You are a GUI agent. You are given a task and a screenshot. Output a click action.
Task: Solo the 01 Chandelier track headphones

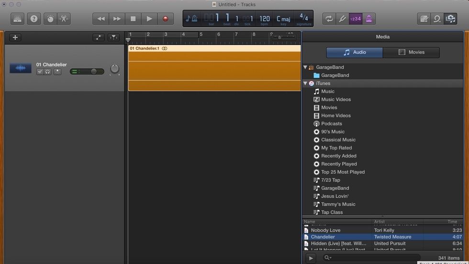[47, 72]
